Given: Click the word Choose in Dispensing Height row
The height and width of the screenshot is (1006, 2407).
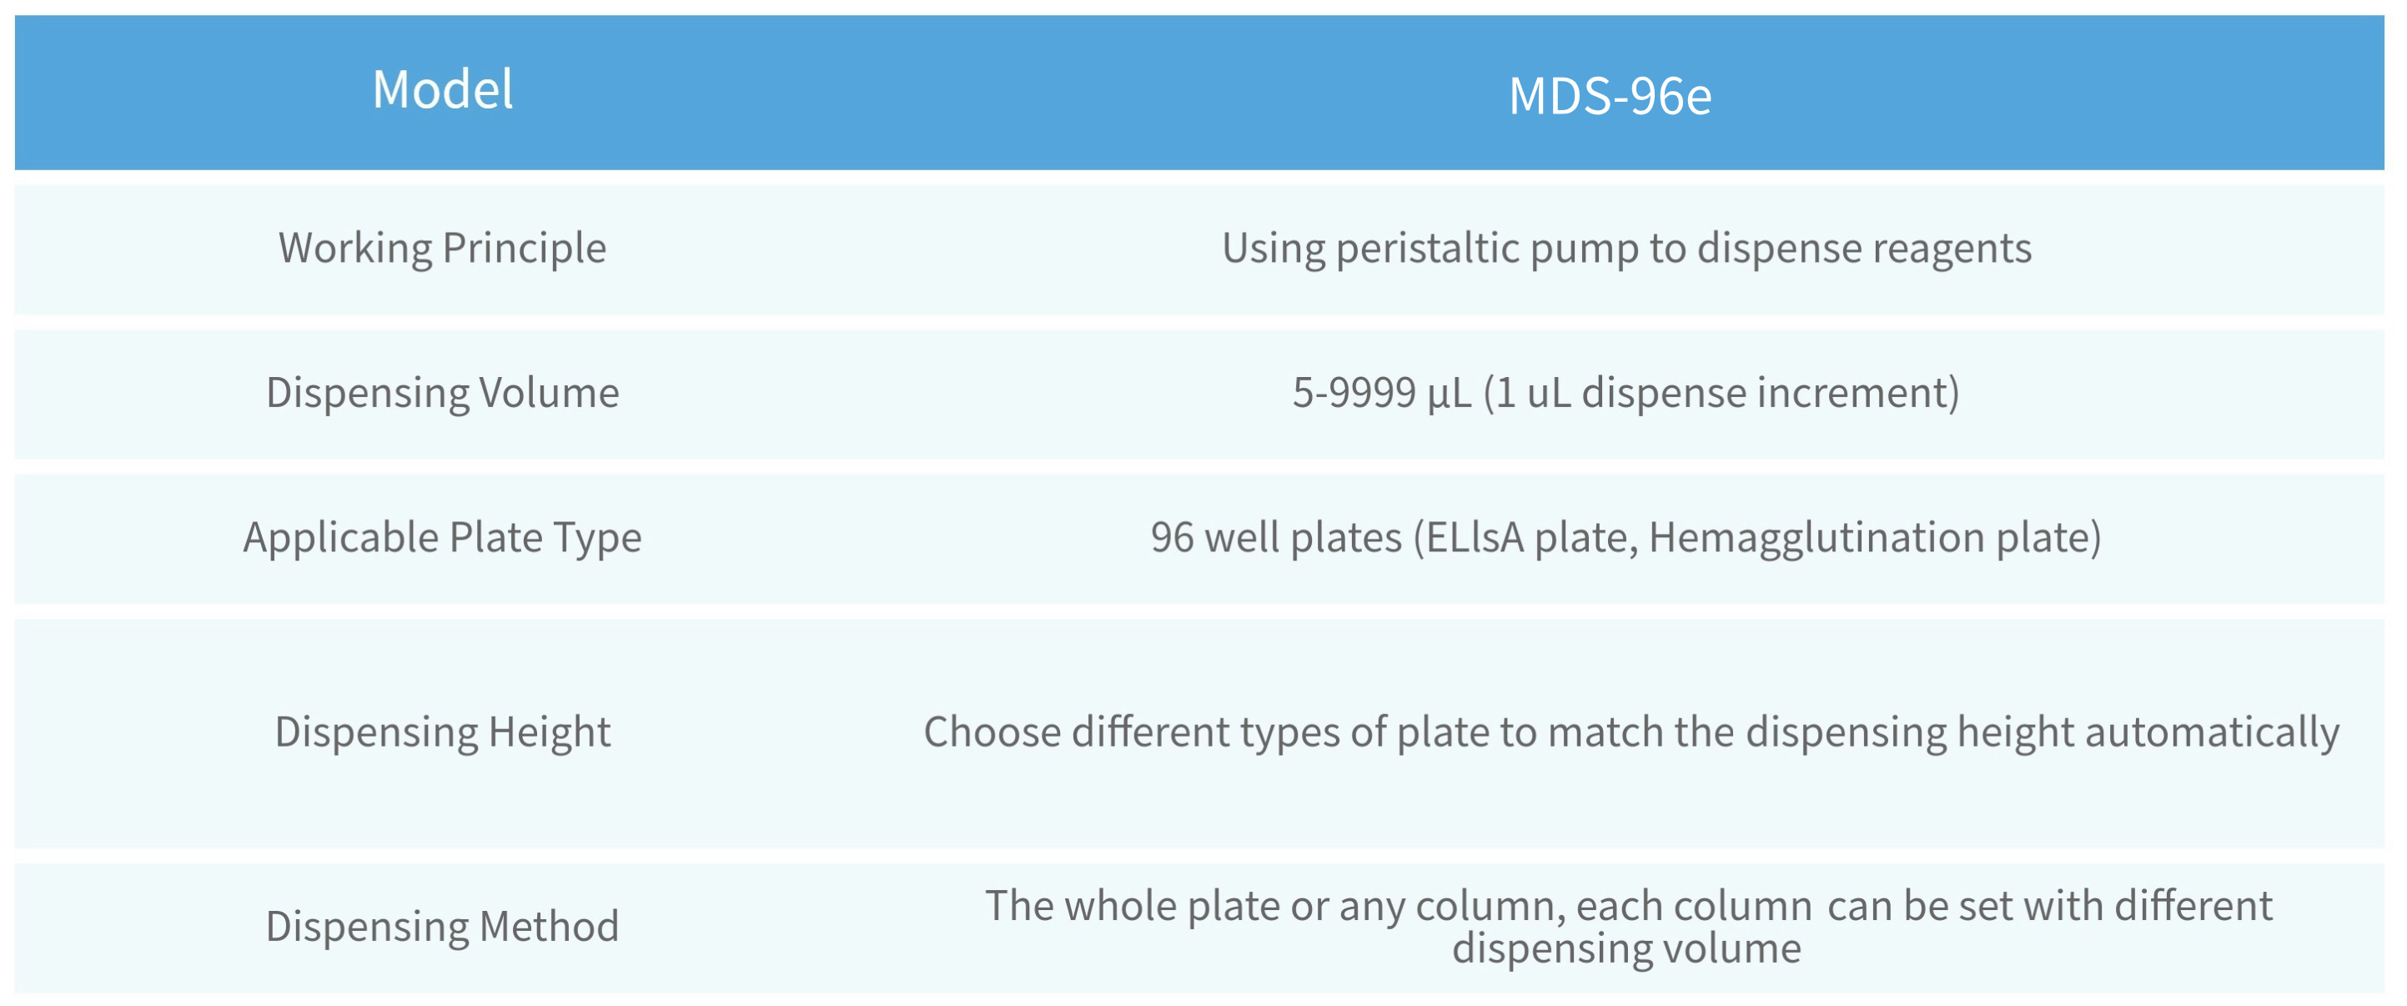Looking at the screenshot, I should coord(992,732).
